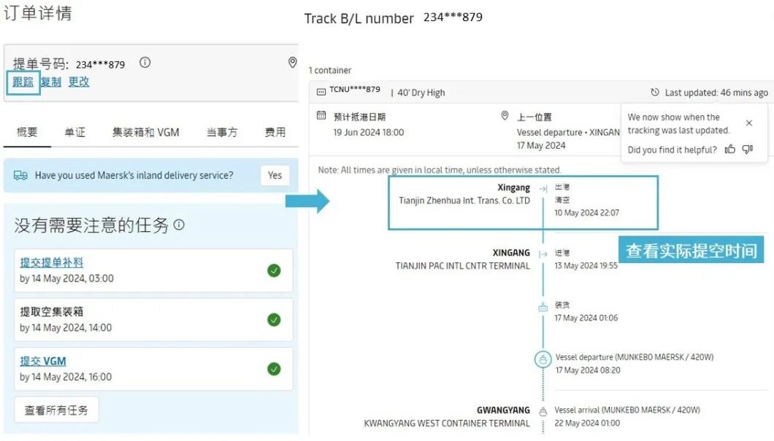774x441 pixels.
Task: Switch to the 单证 tab
Action: click(x=75, y=132)
